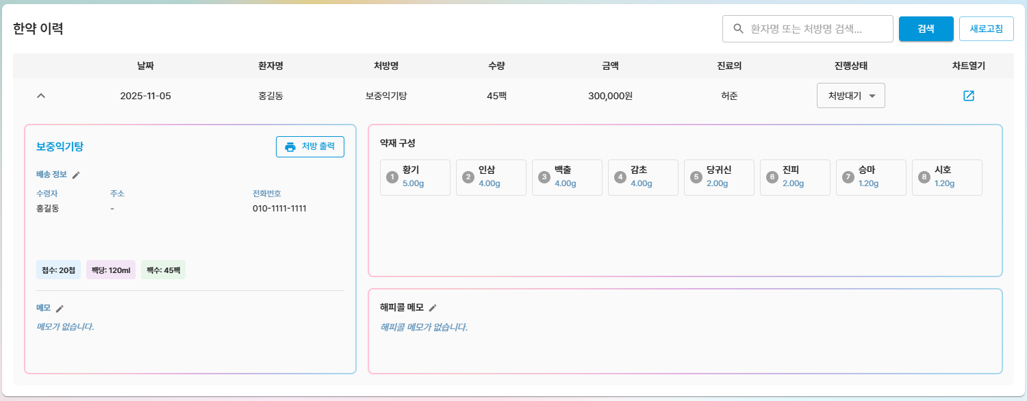The height and width of the screenshot is (401, 1027).
Task: Click the 새로고침 button
Action: pos(986,29)
